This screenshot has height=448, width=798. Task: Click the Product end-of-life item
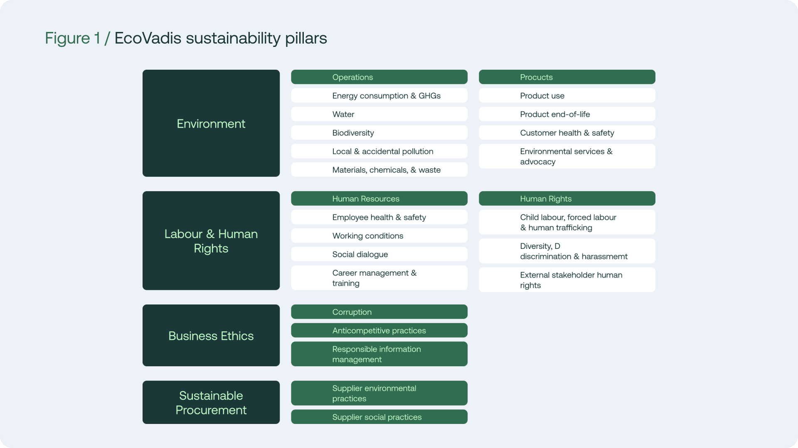[x=566, y=114]
